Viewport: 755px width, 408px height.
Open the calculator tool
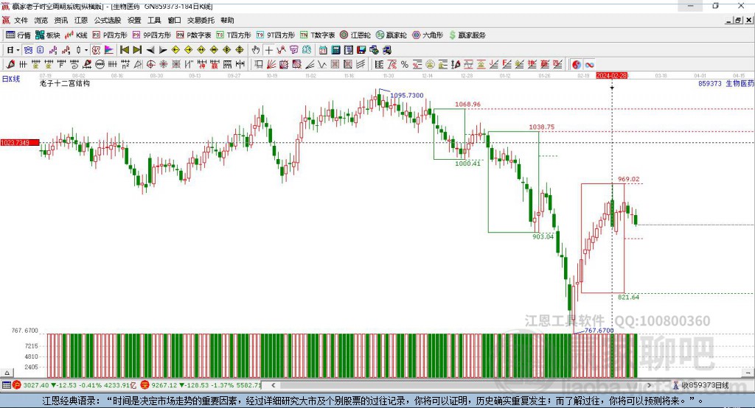pos(336,50)
